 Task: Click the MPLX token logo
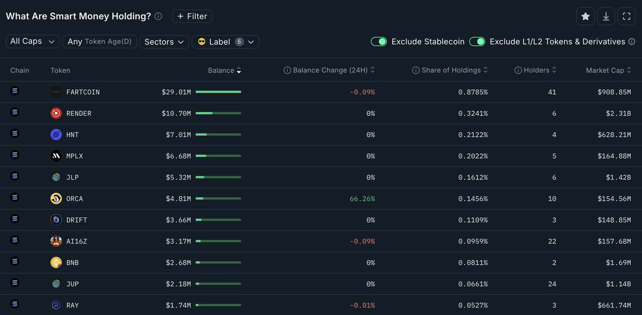56,156
